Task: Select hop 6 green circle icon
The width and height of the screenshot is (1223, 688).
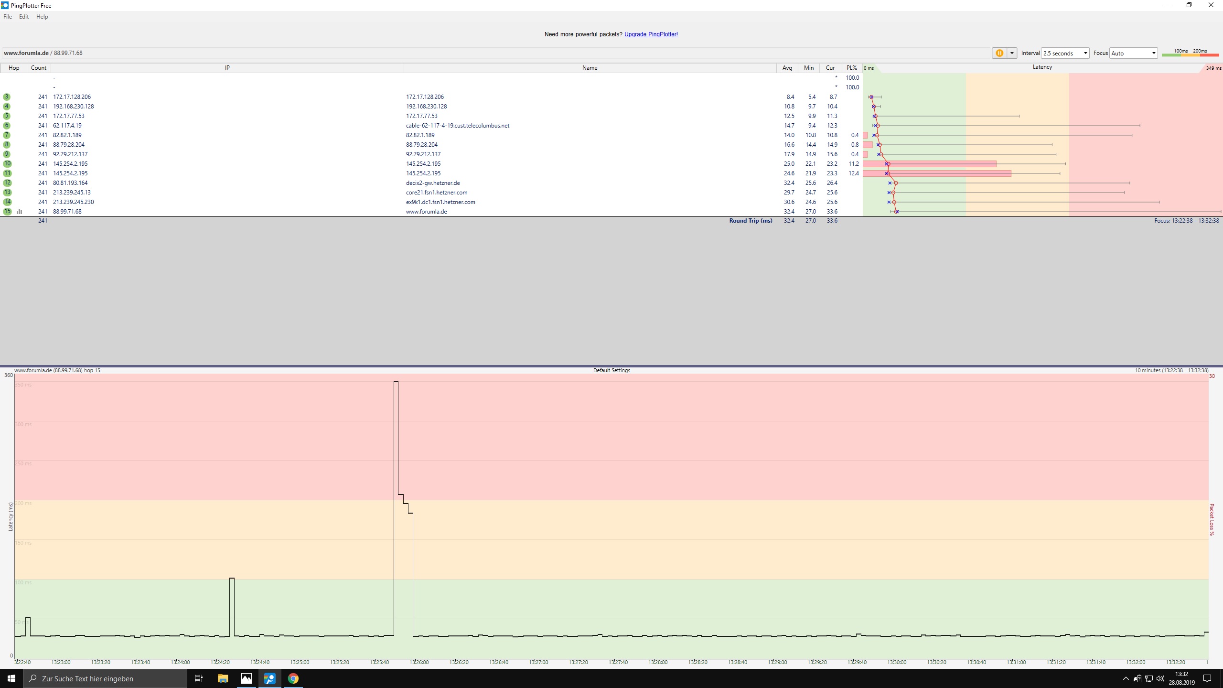Action: point(7,126)
